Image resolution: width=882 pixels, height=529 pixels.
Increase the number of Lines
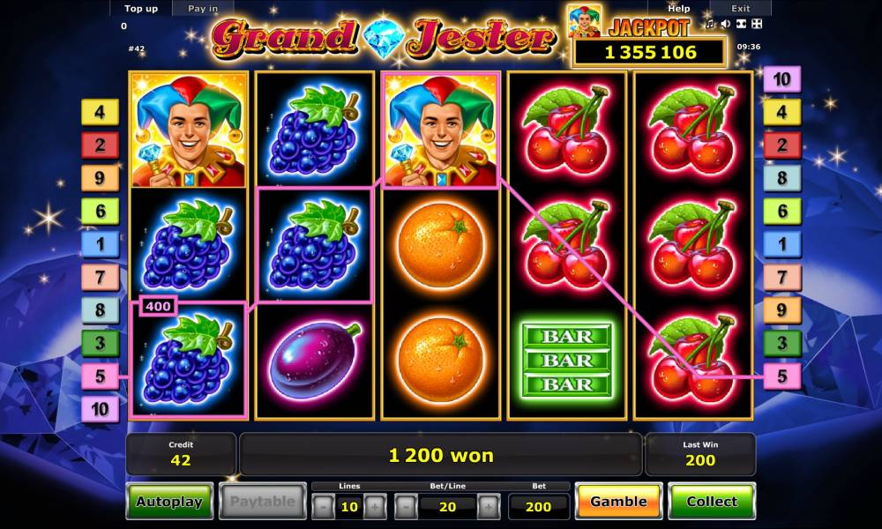tap(375, 506)
